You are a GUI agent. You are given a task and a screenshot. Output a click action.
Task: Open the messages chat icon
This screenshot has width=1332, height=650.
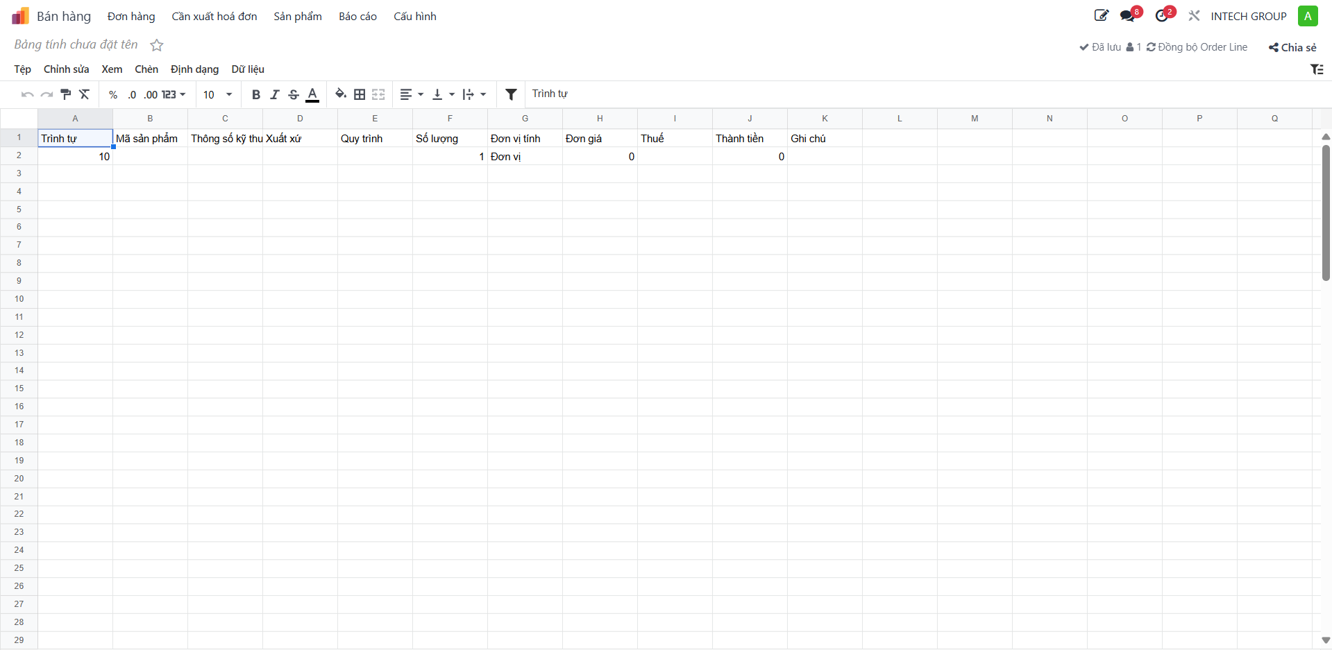[1128, 16]
